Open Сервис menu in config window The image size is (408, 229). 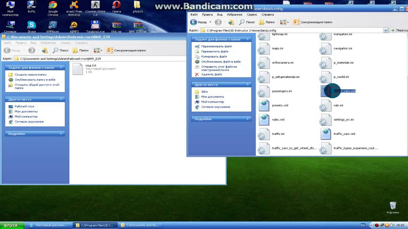click(x=252, y=15)
